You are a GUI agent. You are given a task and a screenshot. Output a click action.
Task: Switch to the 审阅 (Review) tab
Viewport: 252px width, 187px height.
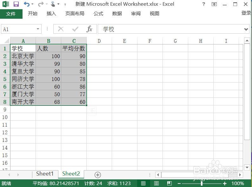[x=136, y=14]
